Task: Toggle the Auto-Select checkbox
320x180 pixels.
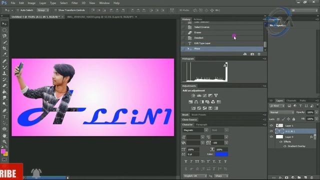Action: point(17,10)
